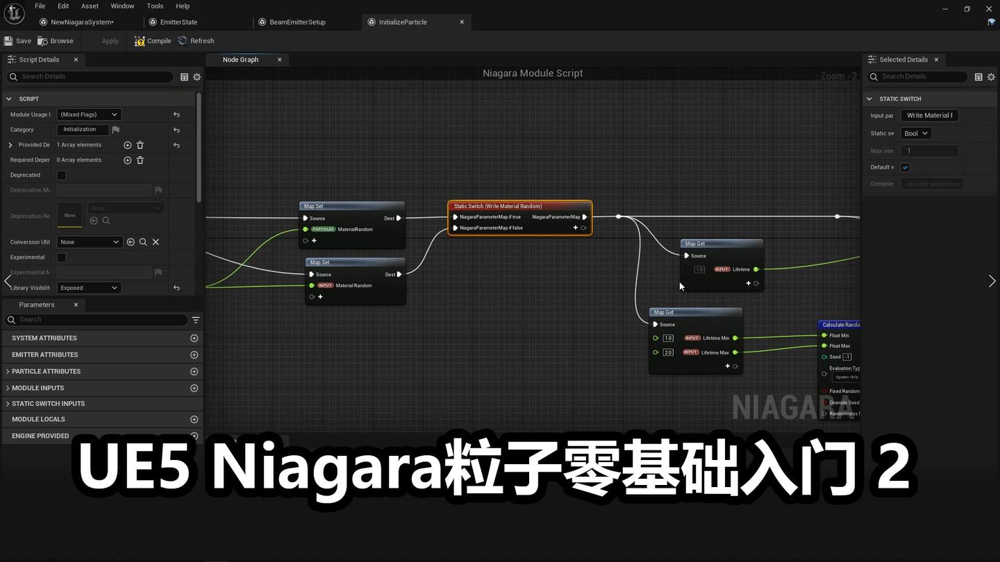Image resolution: width=1000 pixels, height=562 pixels.
Task: Reset Category to default arrow
Action: 176,130
